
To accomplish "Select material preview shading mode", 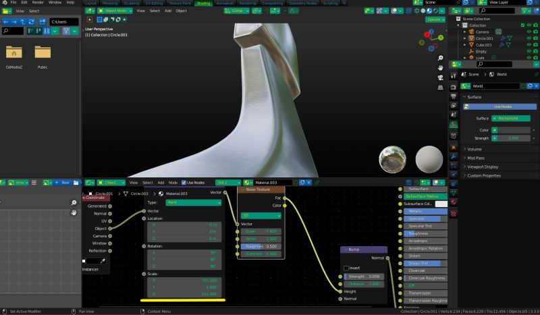I will click(429, 11).
